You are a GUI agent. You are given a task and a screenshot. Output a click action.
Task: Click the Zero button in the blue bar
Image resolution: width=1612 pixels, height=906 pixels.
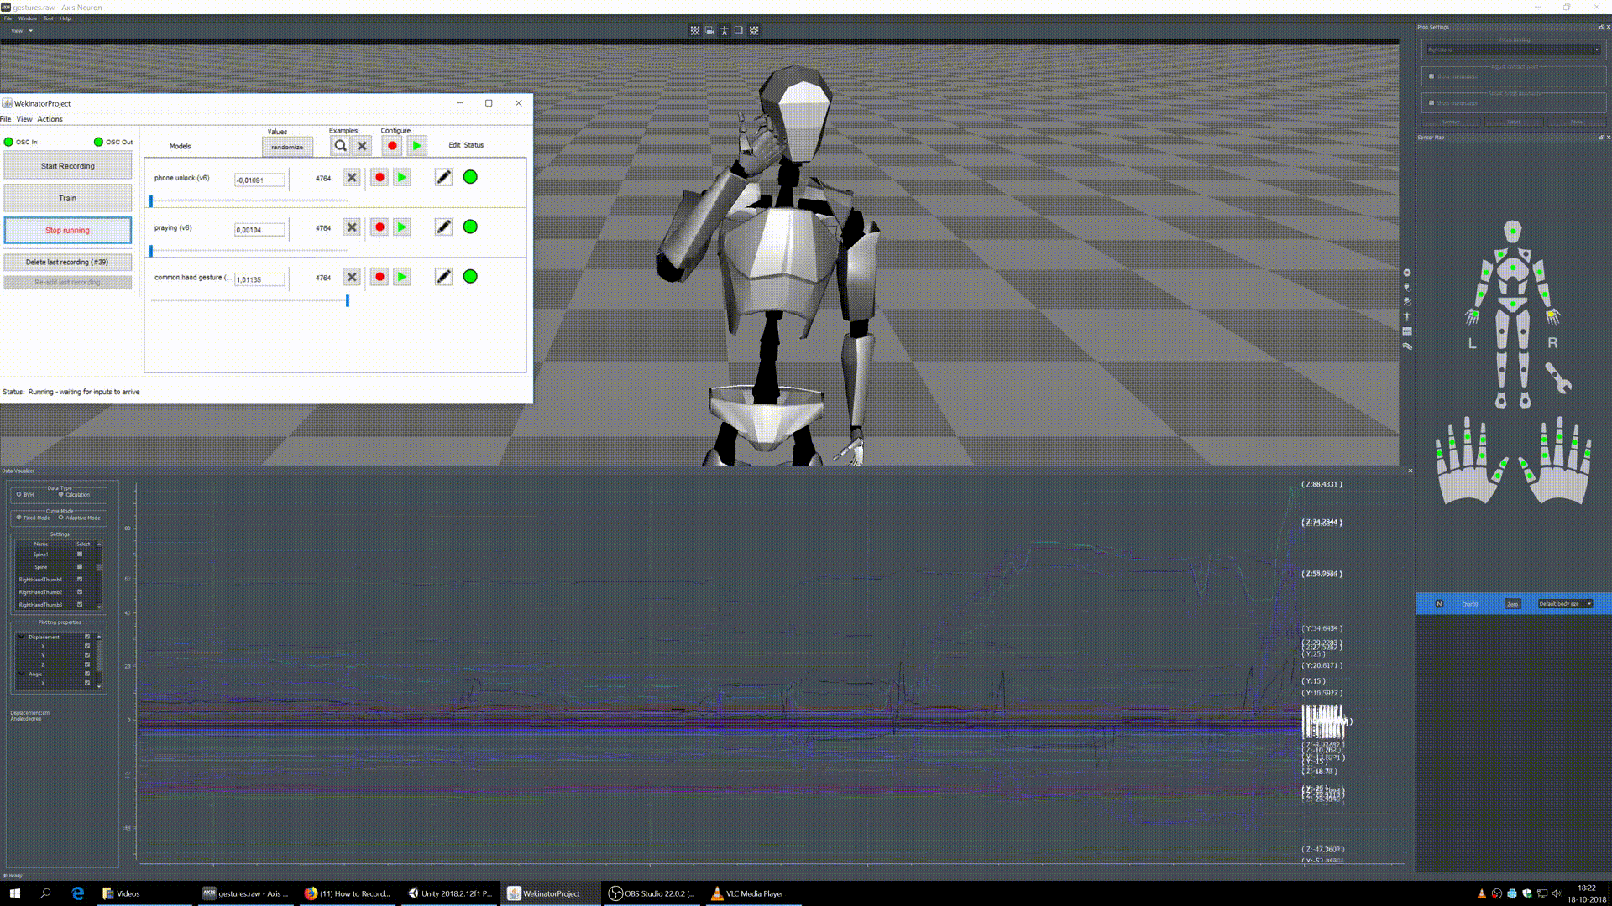tap(1512, 604)
